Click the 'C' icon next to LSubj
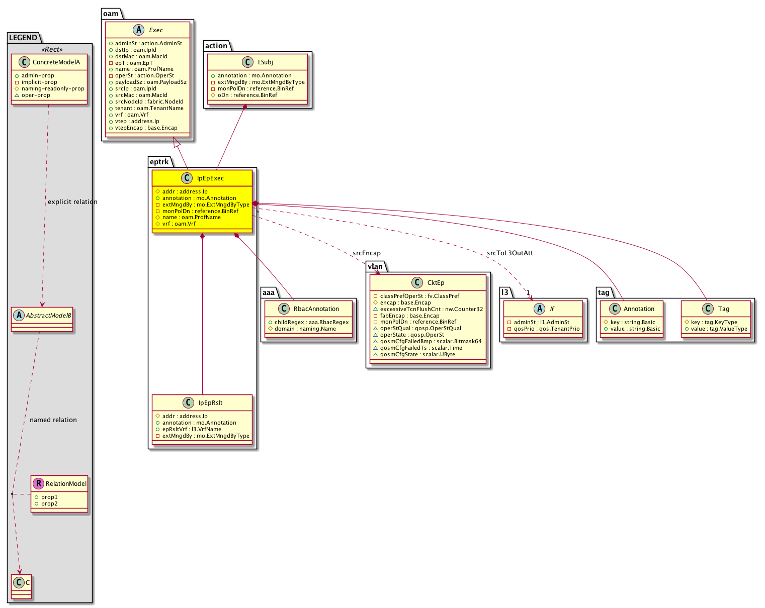765x608 pixels. [247, 62]
